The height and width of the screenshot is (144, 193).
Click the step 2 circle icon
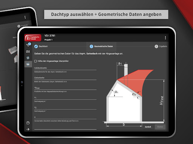click(x=91, y=46)
